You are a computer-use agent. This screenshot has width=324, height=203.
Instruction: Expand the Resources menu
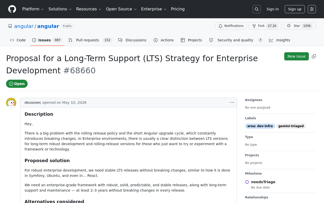pyautogui.click(x=89, y=9)
